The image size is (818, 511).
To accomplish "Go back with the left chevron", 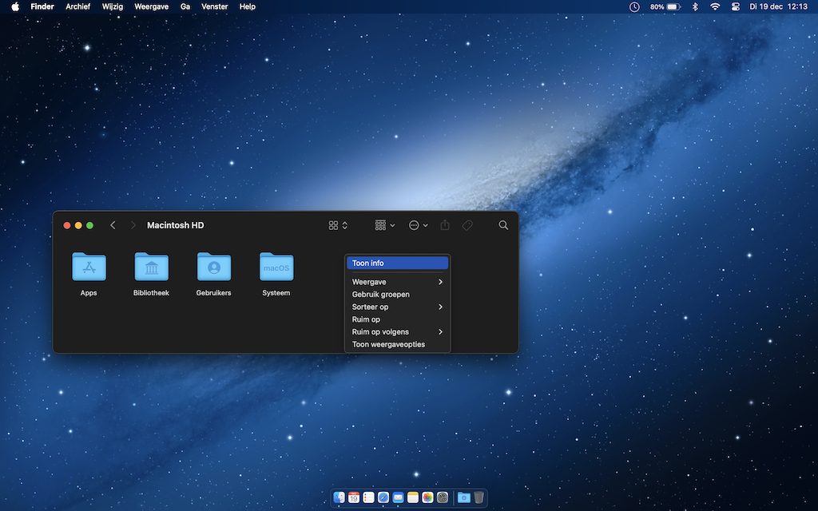I will point(113,225).
